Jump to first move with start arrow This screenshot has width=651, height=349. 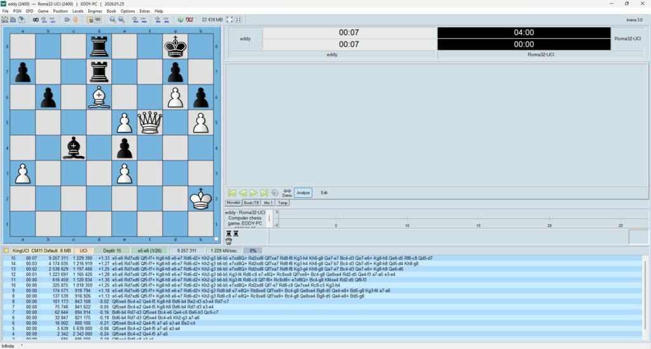(x=232, y=192)
